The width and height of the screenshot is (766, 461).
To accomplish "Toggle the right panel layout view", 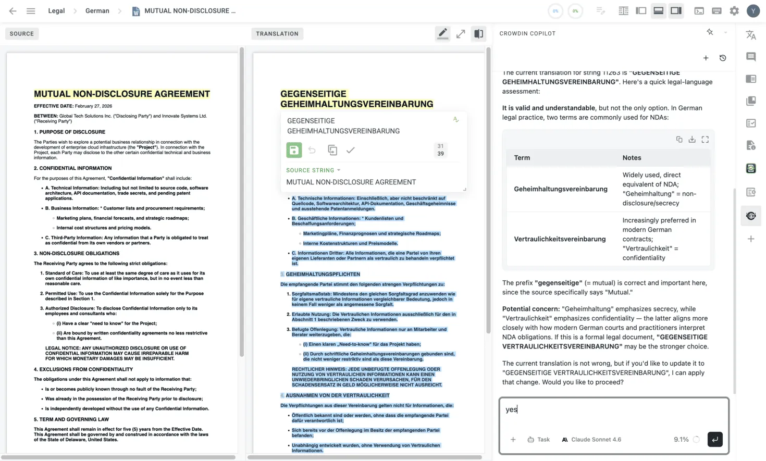I will (676, 10).
